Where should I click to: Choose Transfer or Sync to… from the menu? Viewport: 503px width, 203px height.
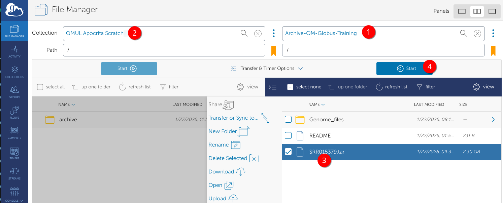(x=233, y=118)
